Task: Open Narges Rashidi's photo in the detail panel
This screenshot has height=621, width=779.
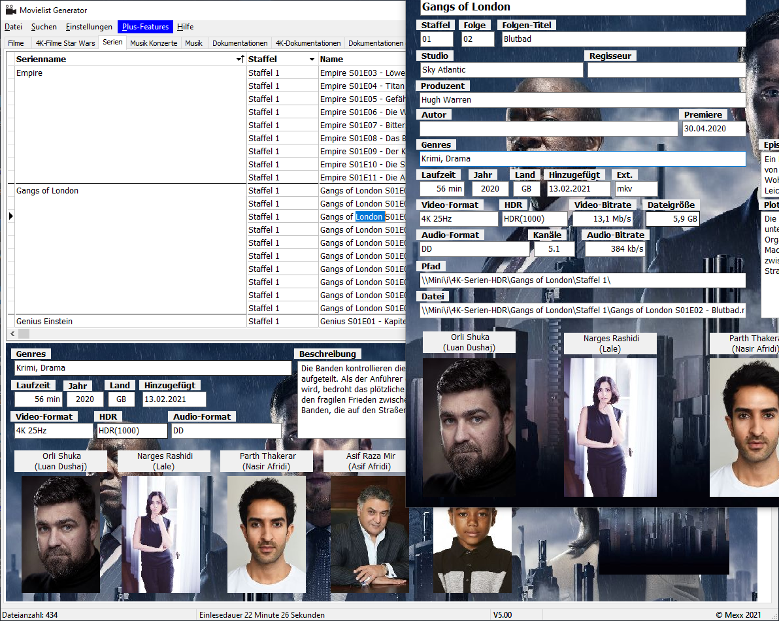Action: coord(610,428)
